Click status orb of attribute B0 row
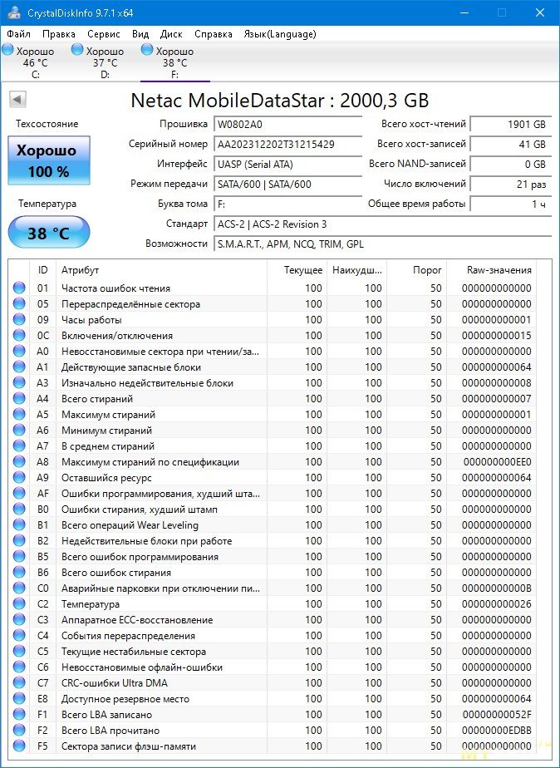Image resolution: width=560 pixels, height=768 pixels. (x=19, y=509)
